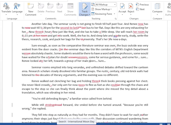171x125 pixels.
Task: Click the Reviewing Pane label
Action: point(104,14)
